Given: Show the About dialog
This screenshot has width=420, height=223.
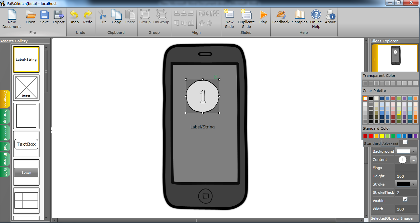Looking at the screenshot, I should pyautogui.click(x=330, y=17).
